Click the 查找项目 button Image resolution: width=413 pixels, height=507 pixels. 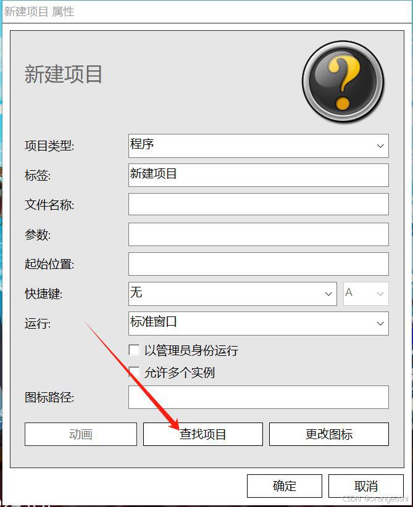[x=203, y=434]
